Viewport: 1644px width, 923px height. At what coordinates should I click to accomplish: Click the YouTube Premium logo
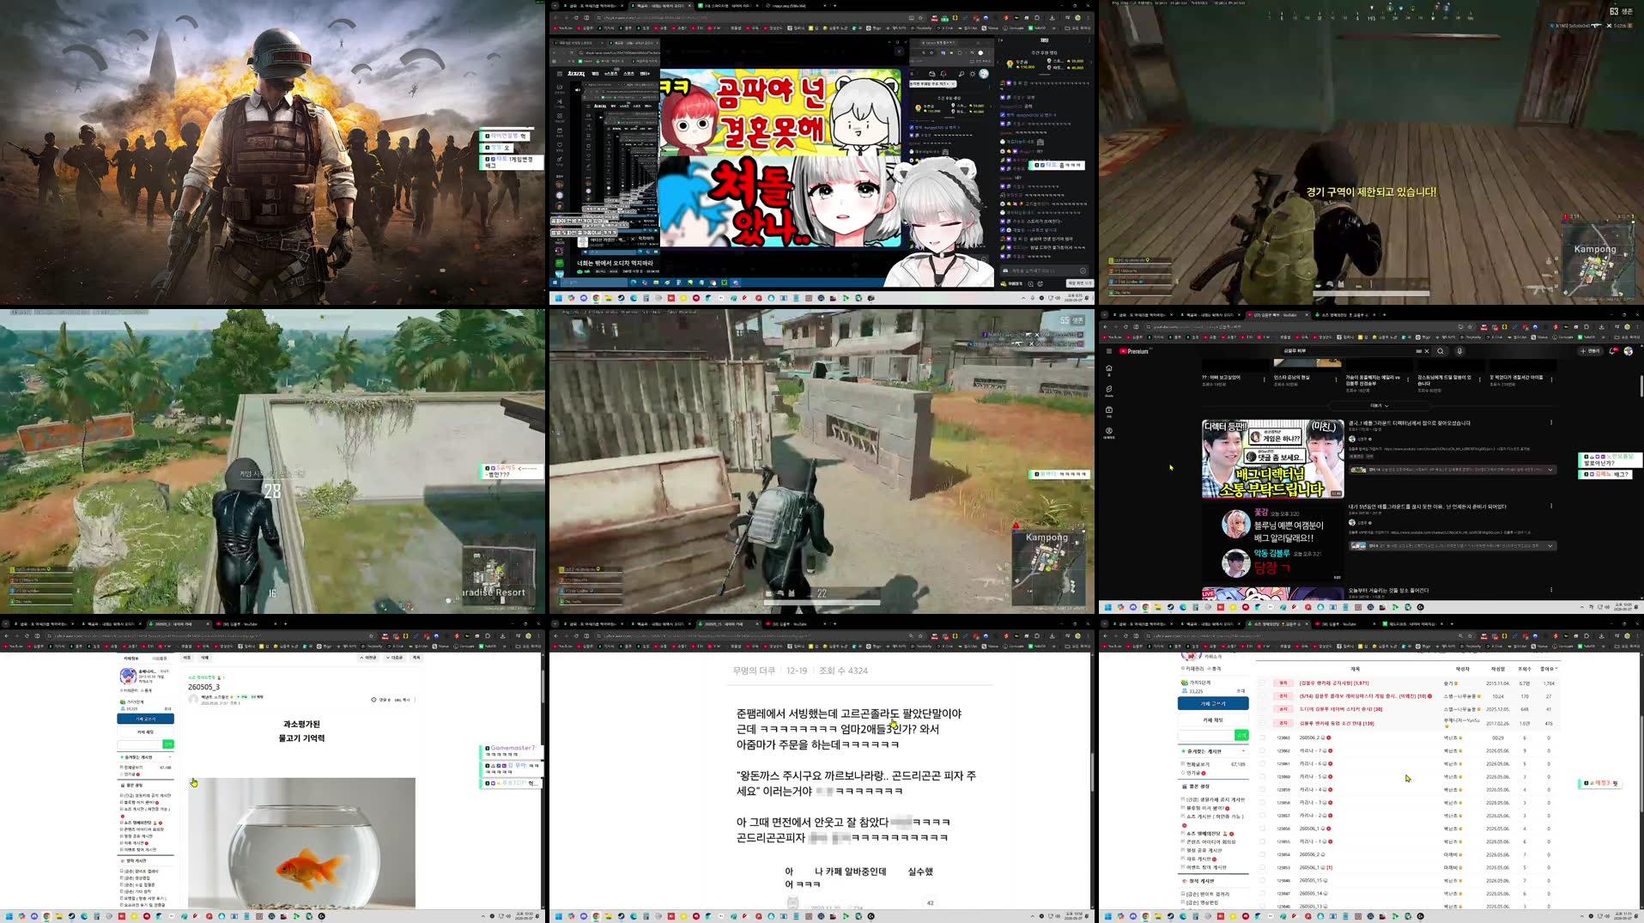1134,351
